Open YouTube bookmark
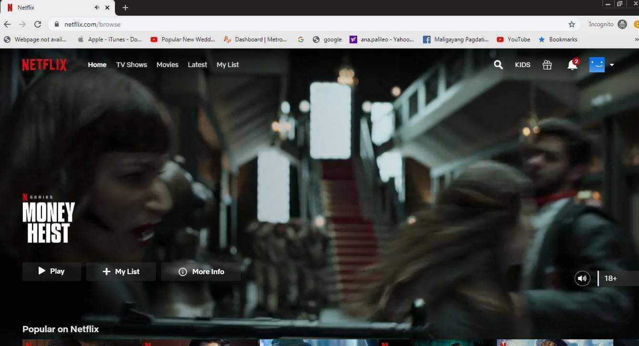This screenshot has height=346, width=639. click(514, 40)
